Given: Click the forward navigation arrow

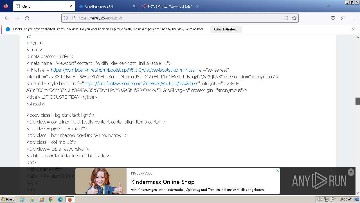Looking at the screenshot, I should coord(17,18).
